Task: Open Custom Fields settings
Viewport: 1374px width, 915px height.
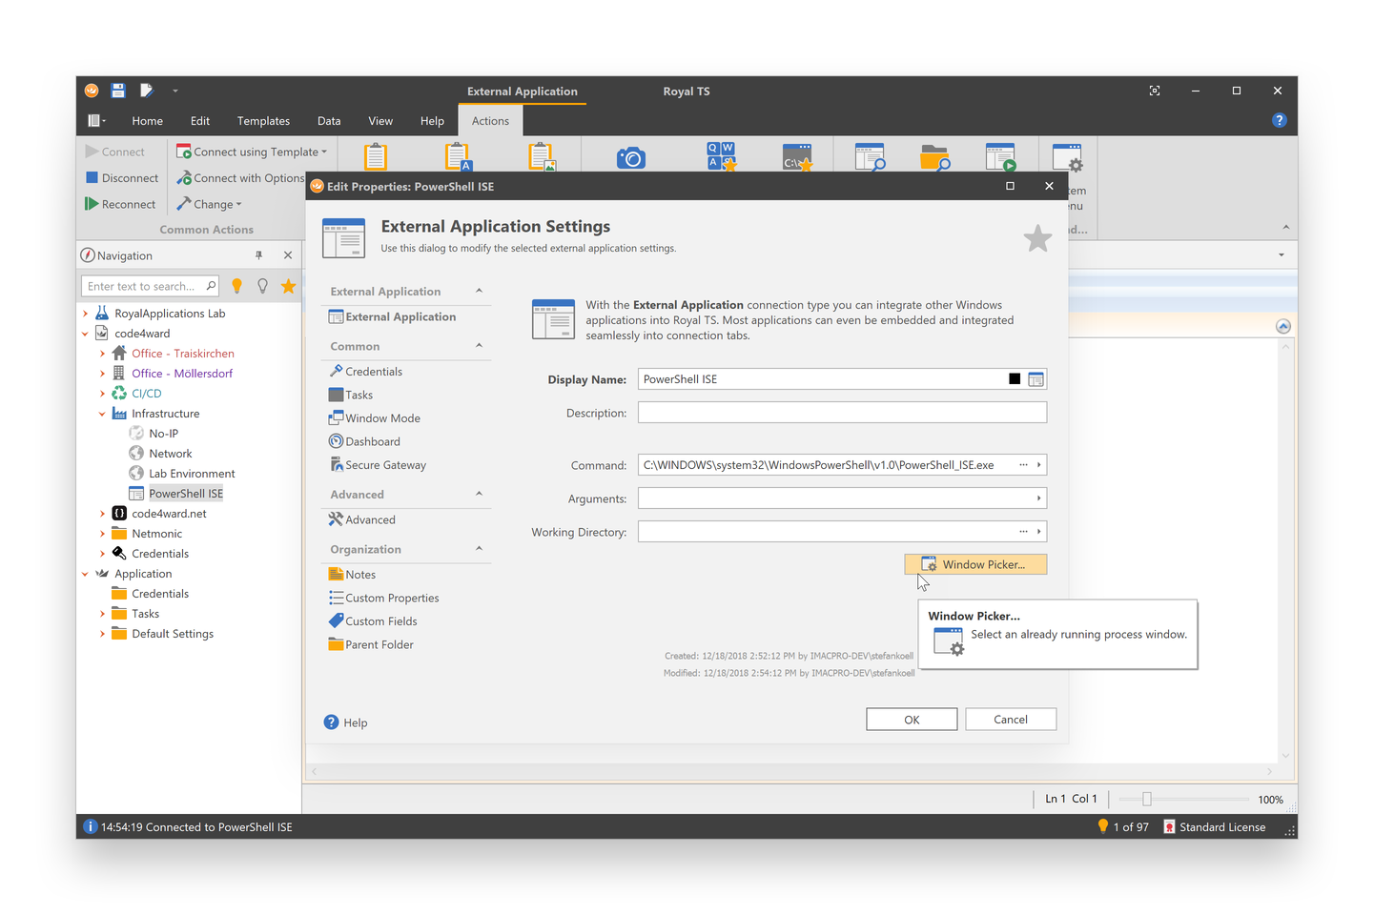Action: point(380,620)
